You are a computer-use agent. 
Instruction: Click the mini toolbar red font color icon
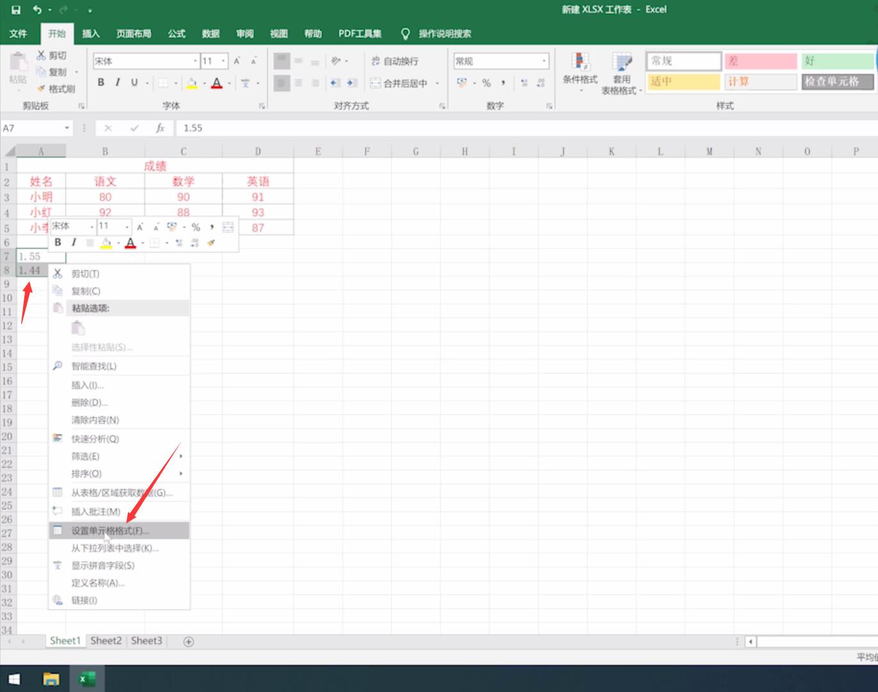pos(131,243)
